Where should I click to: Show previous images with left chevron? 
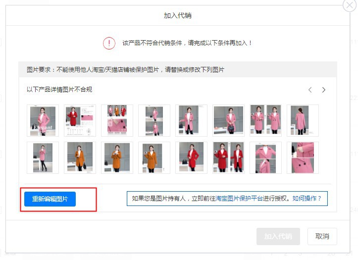tap(310, 90)
